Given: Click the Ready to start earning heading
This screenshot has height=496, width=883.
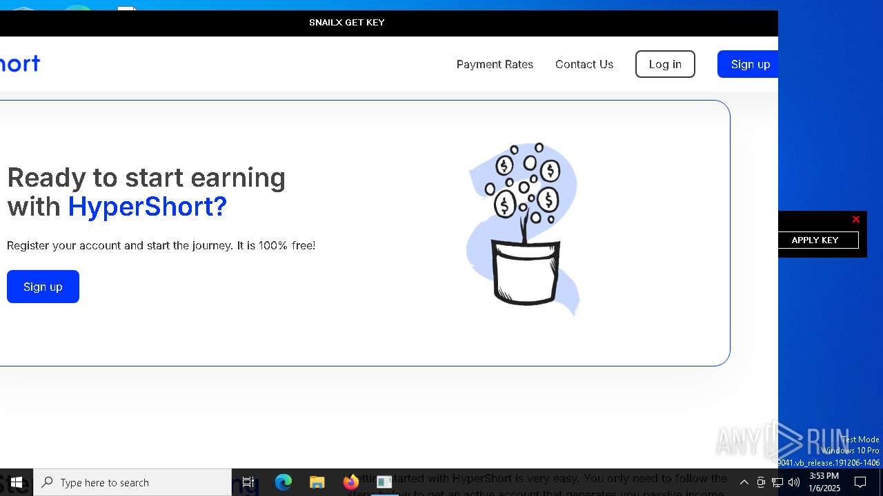Looking at the screenshot, I should click(x=146, y=192).
